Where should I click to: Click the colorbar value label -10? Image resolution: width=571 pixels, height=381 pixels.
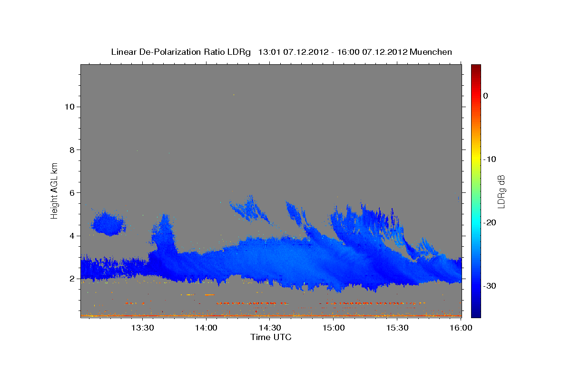tap(490, 159)
